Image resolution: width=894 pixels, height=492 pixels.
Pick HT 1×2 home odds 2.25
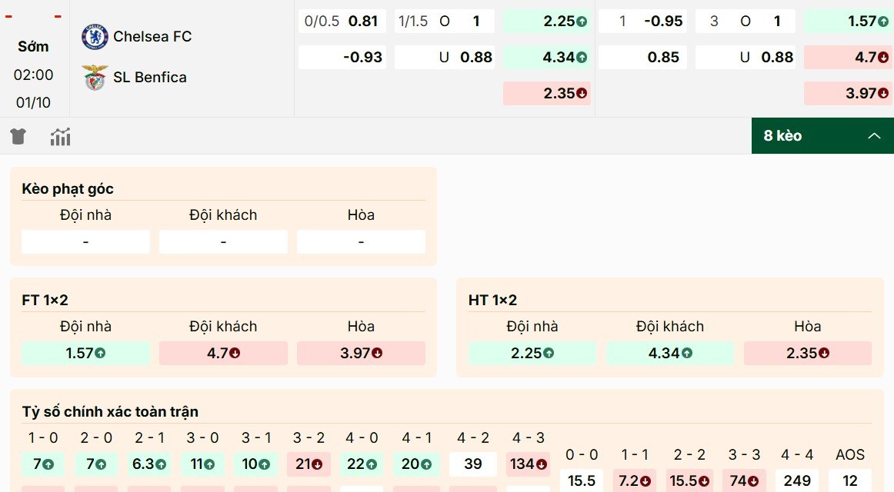tap(532, 354)
